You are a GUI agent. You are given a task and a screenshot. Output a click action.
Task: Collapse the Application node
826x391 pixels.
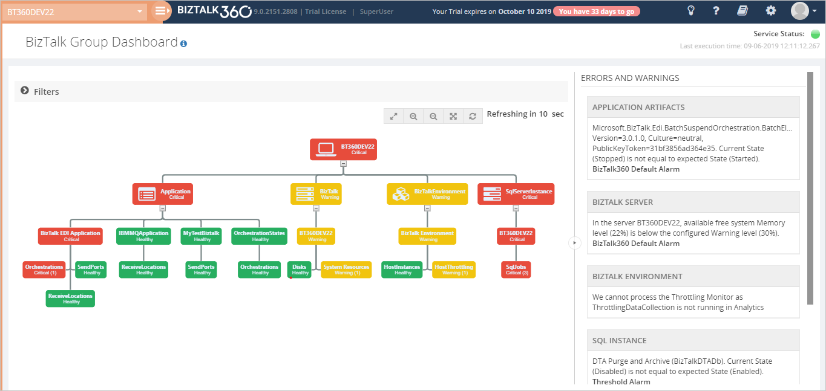[162, 208]
